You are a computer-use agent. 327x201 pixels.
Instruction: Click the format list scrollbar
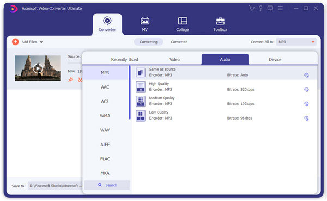[130, 92]
